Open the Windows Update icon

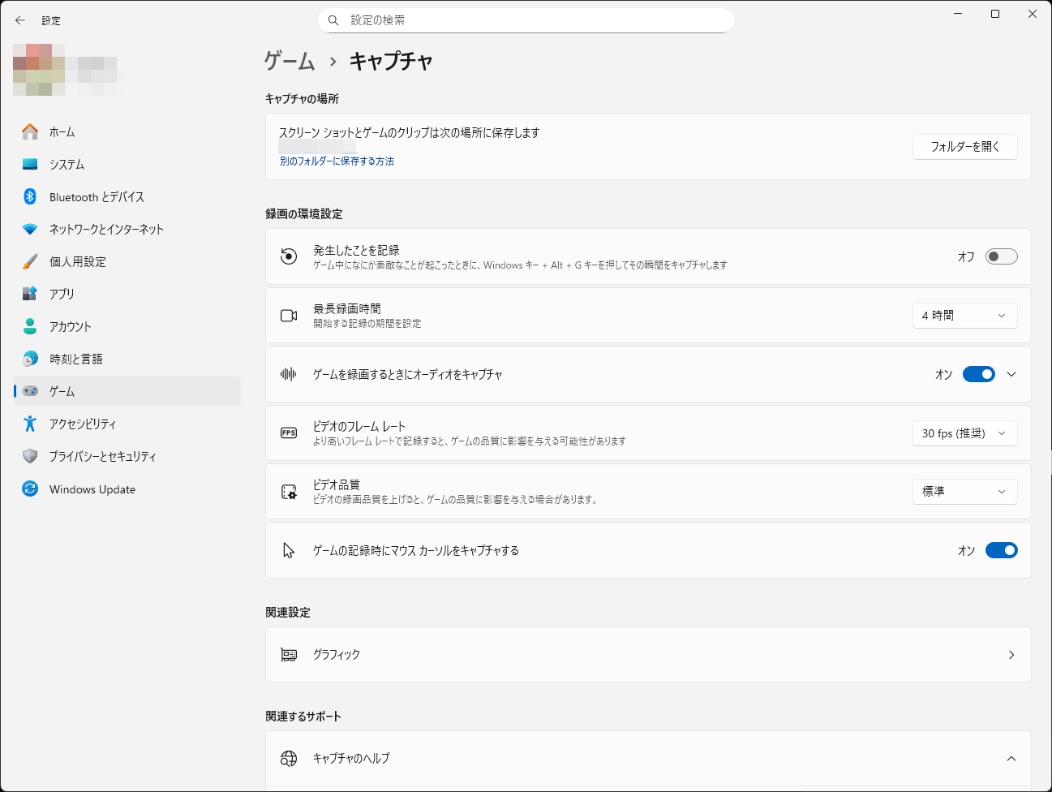[x=29, y=489]
